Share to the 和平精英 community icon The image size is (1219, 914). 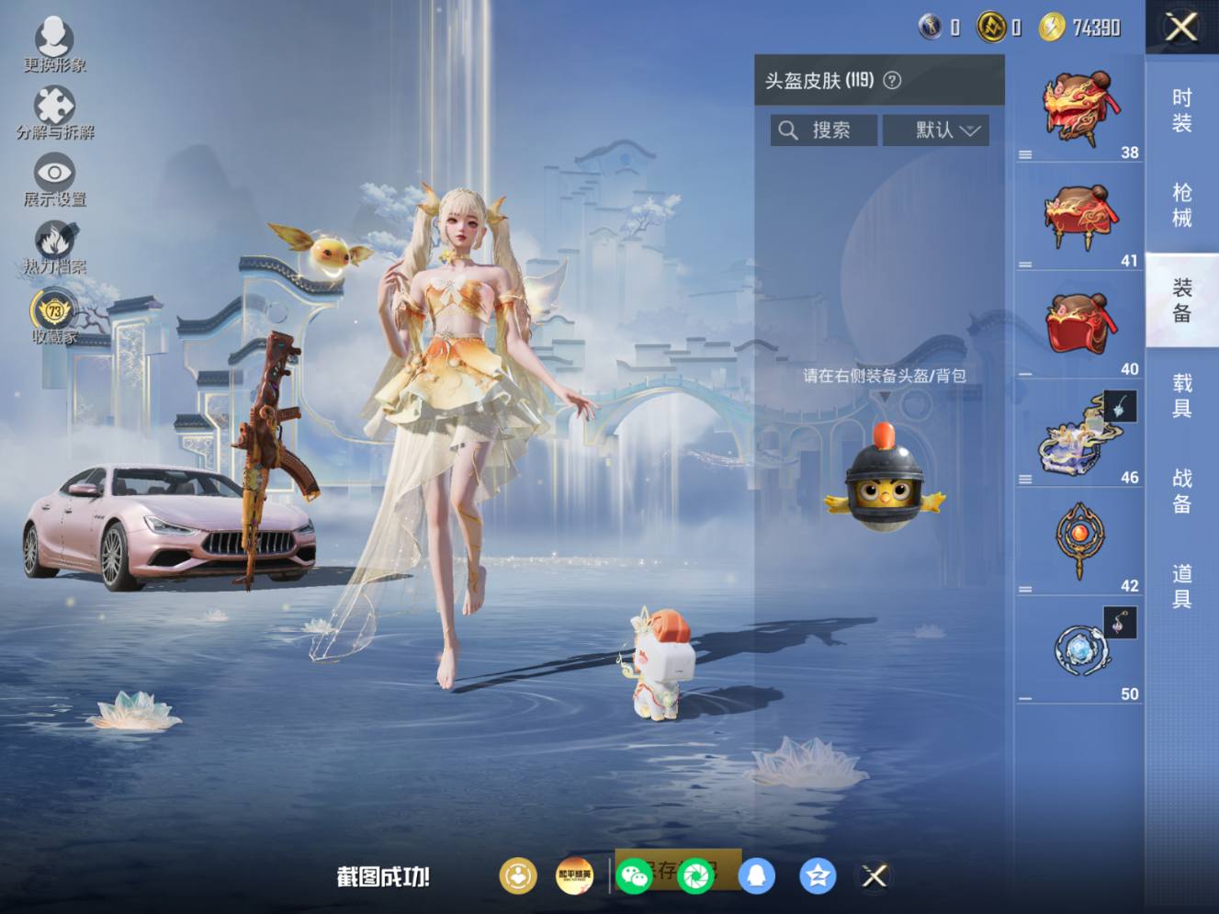pyautogui.click(x=575, y=876)
